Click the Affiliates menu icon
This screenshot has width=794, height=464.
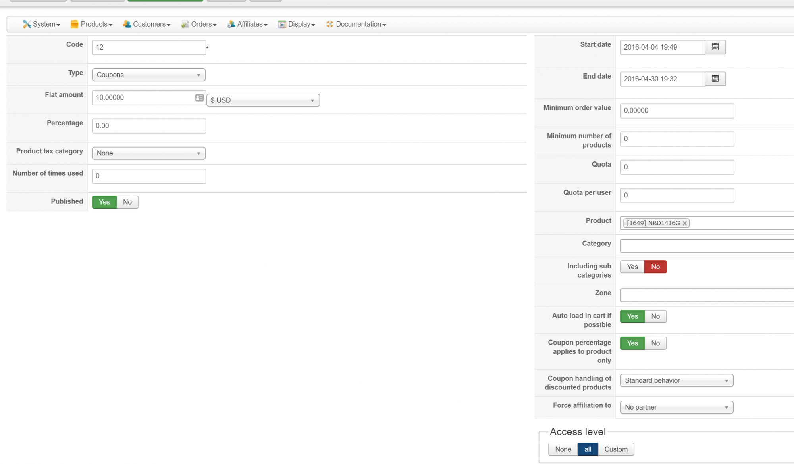point(231,24)
